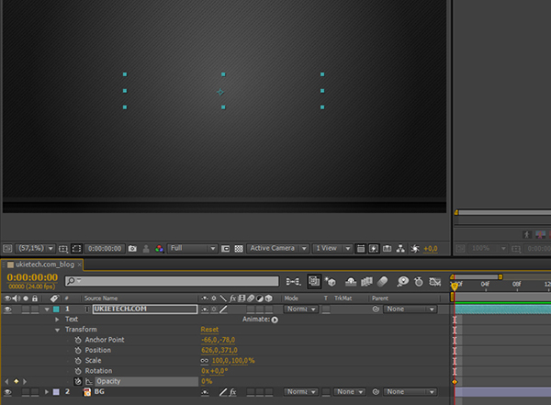
Task: Hide the BG layer with eye toggle
Action: tap(7, 392)
